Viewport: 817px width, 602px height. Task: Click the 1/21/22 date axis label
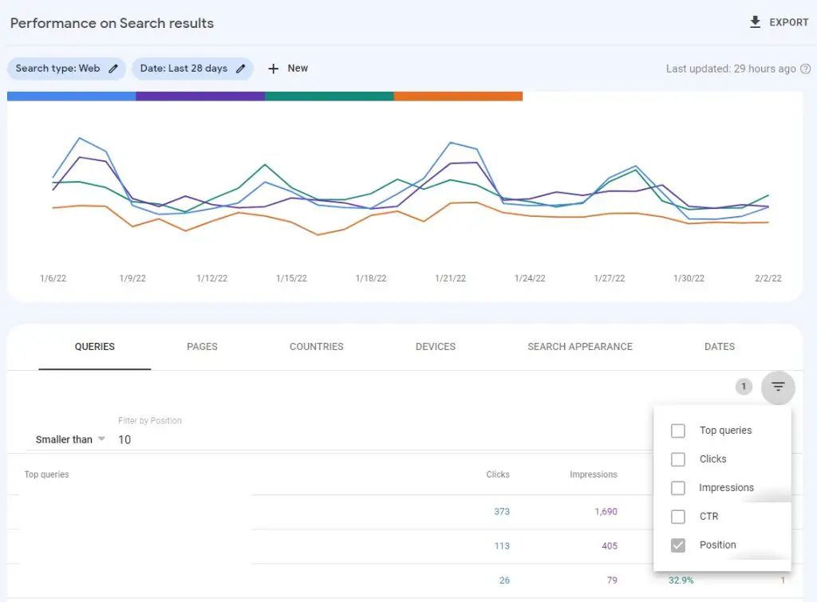[451, 278]
